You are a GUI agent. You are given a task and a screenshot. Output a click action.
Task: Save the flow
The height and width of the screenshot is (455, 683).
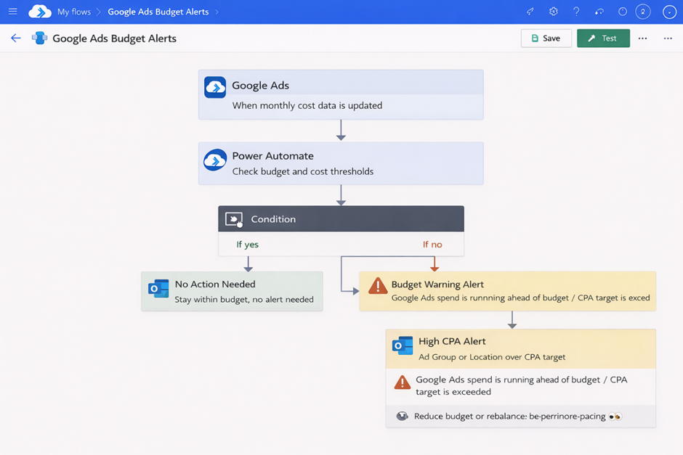pyautogui.click(x=546, y=38)
